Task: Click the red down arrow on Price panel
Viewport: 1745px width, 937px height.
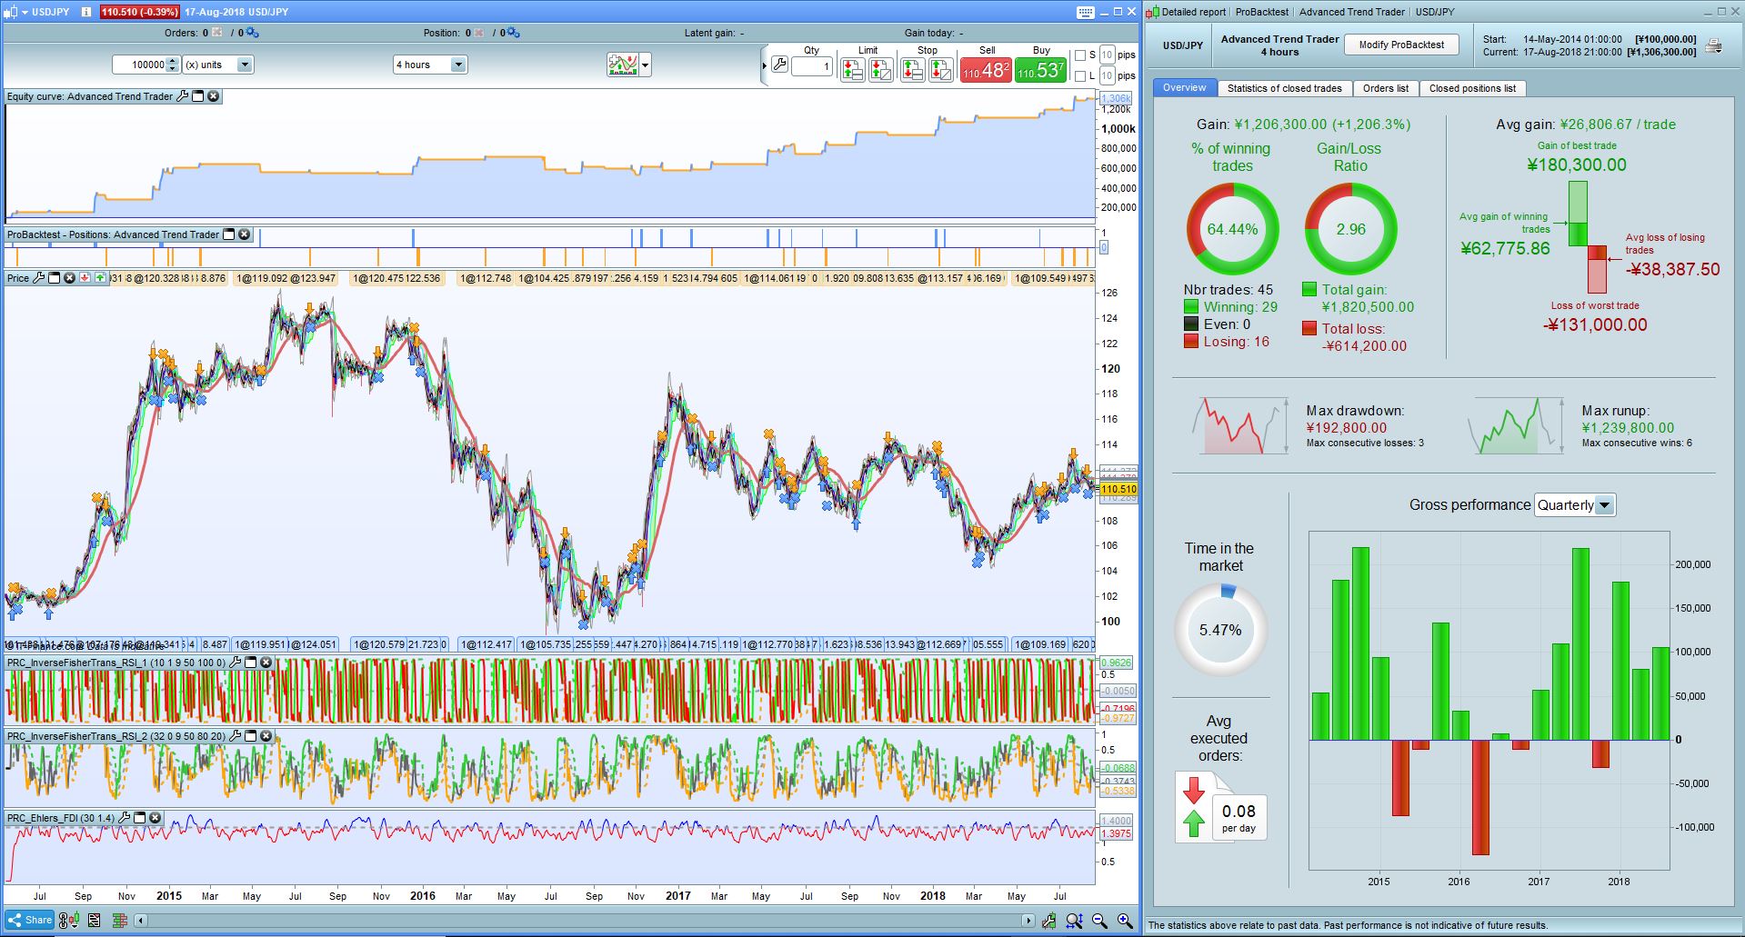Action: pos(85,278)
